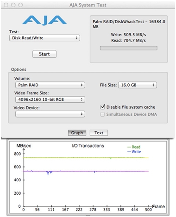This screenshot has height=217, width=176.
Task: Click the 333 frame tick label
Action: 107,210
